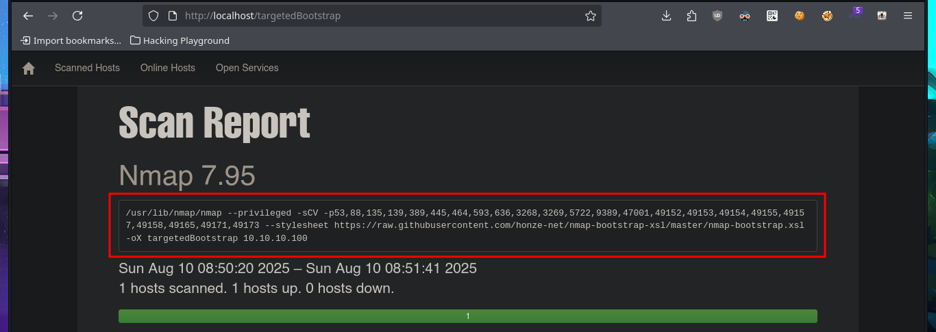Open the Scanned Hosts nav item
The image size is (936, 332).
click(x=87, y=68)
